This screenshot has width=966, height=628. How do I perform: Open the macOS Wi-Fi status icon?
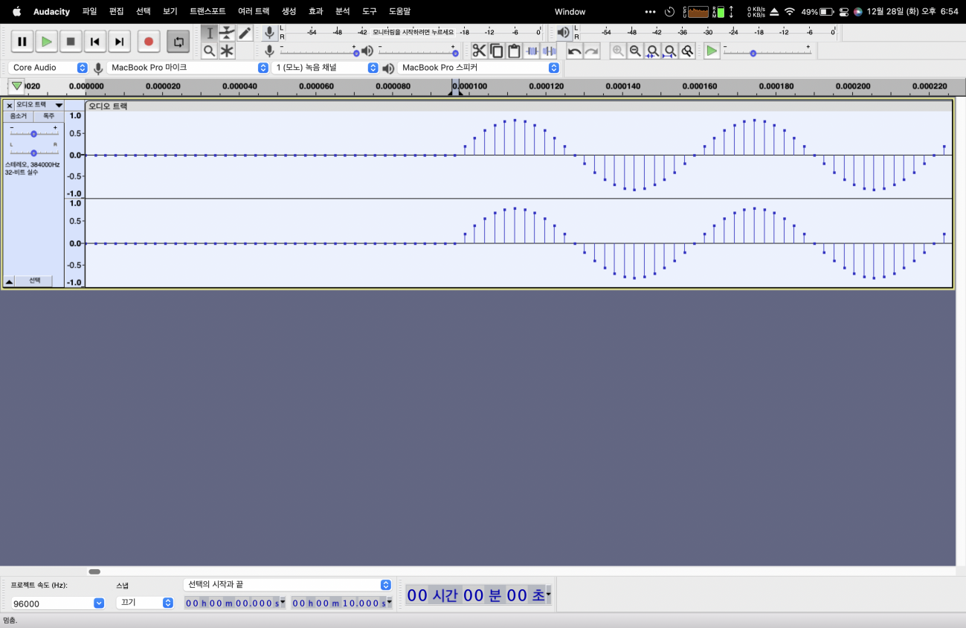click(790, 12)
